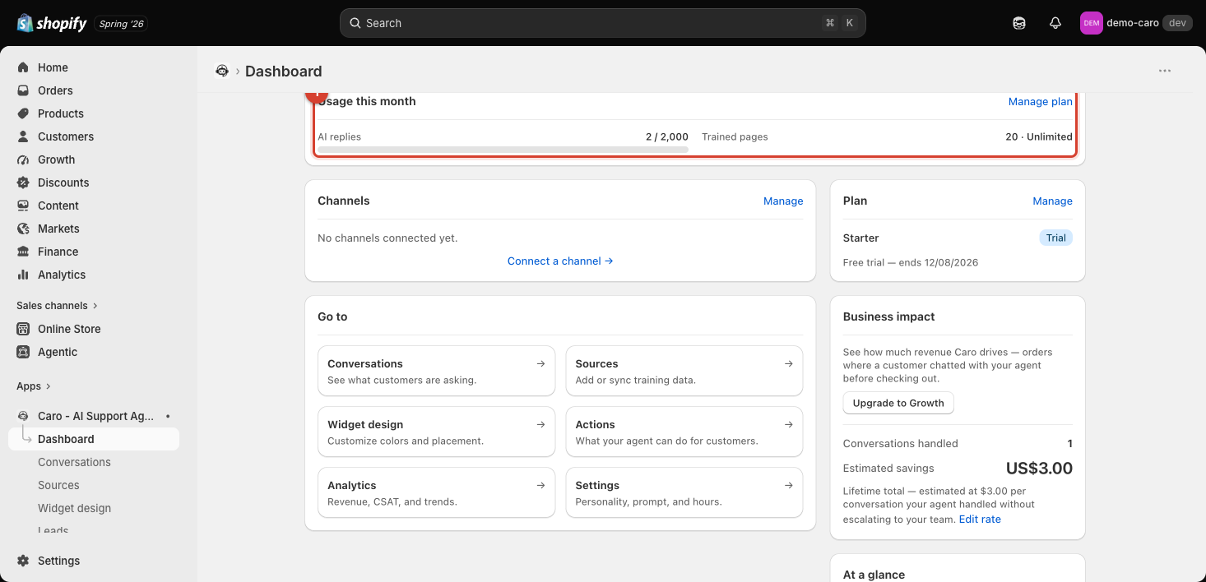This screenshot has height=582, width=1206.
Task: Click the 'US$3.00' estimated savings value
Action: click(x=1039, y=469)
